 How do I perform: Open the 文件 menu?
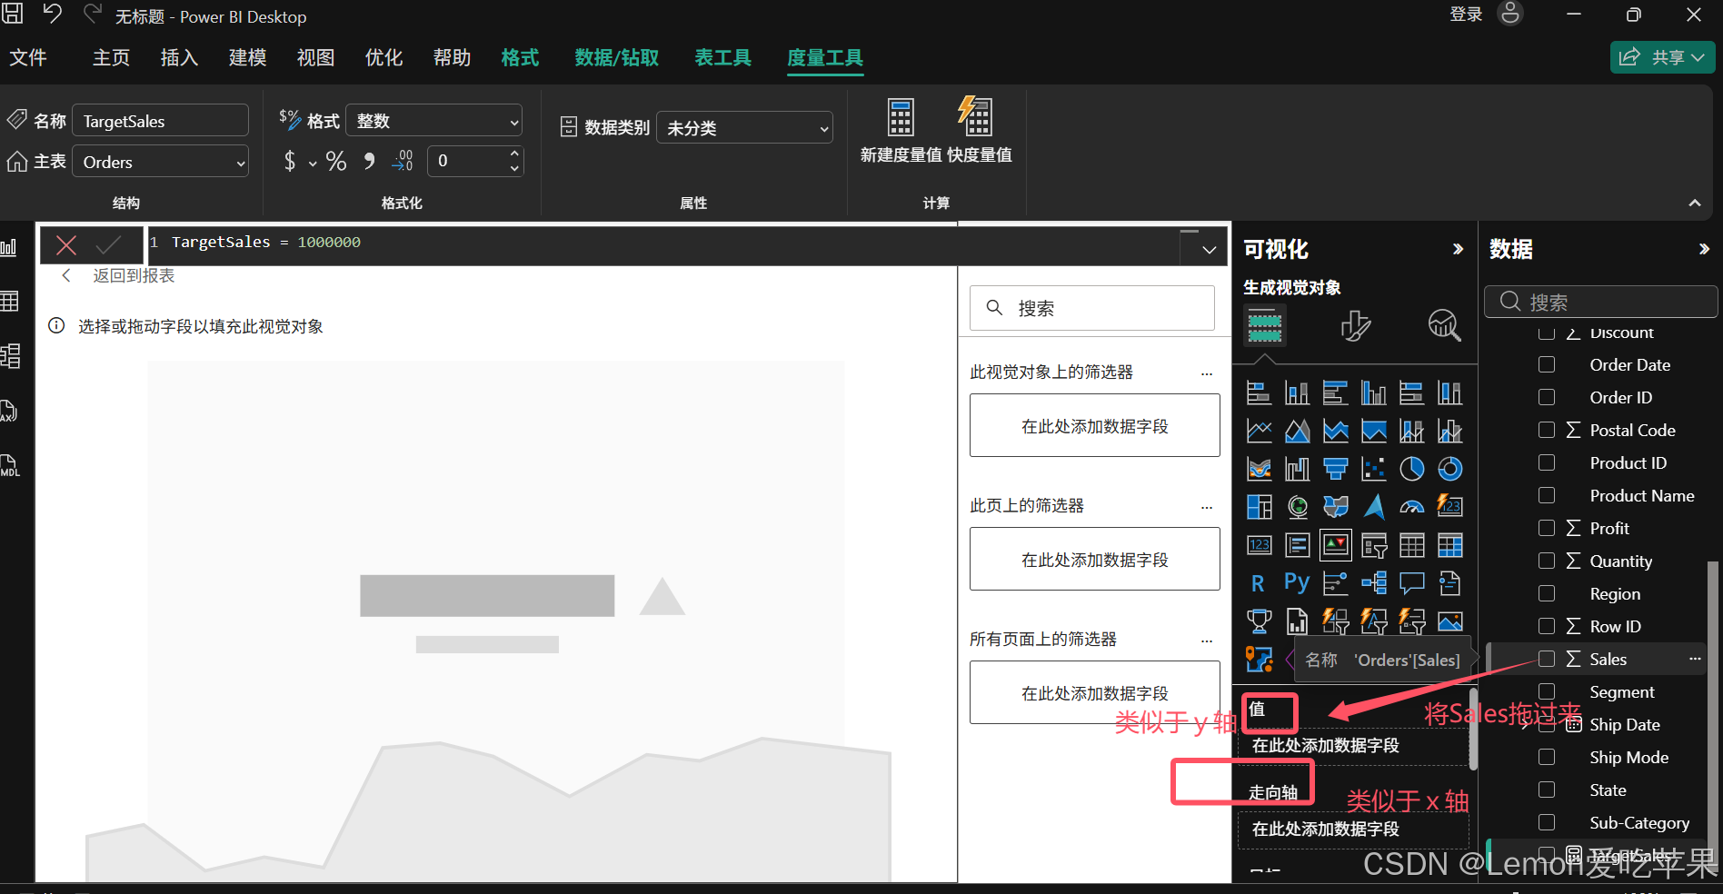pos(28,57)
